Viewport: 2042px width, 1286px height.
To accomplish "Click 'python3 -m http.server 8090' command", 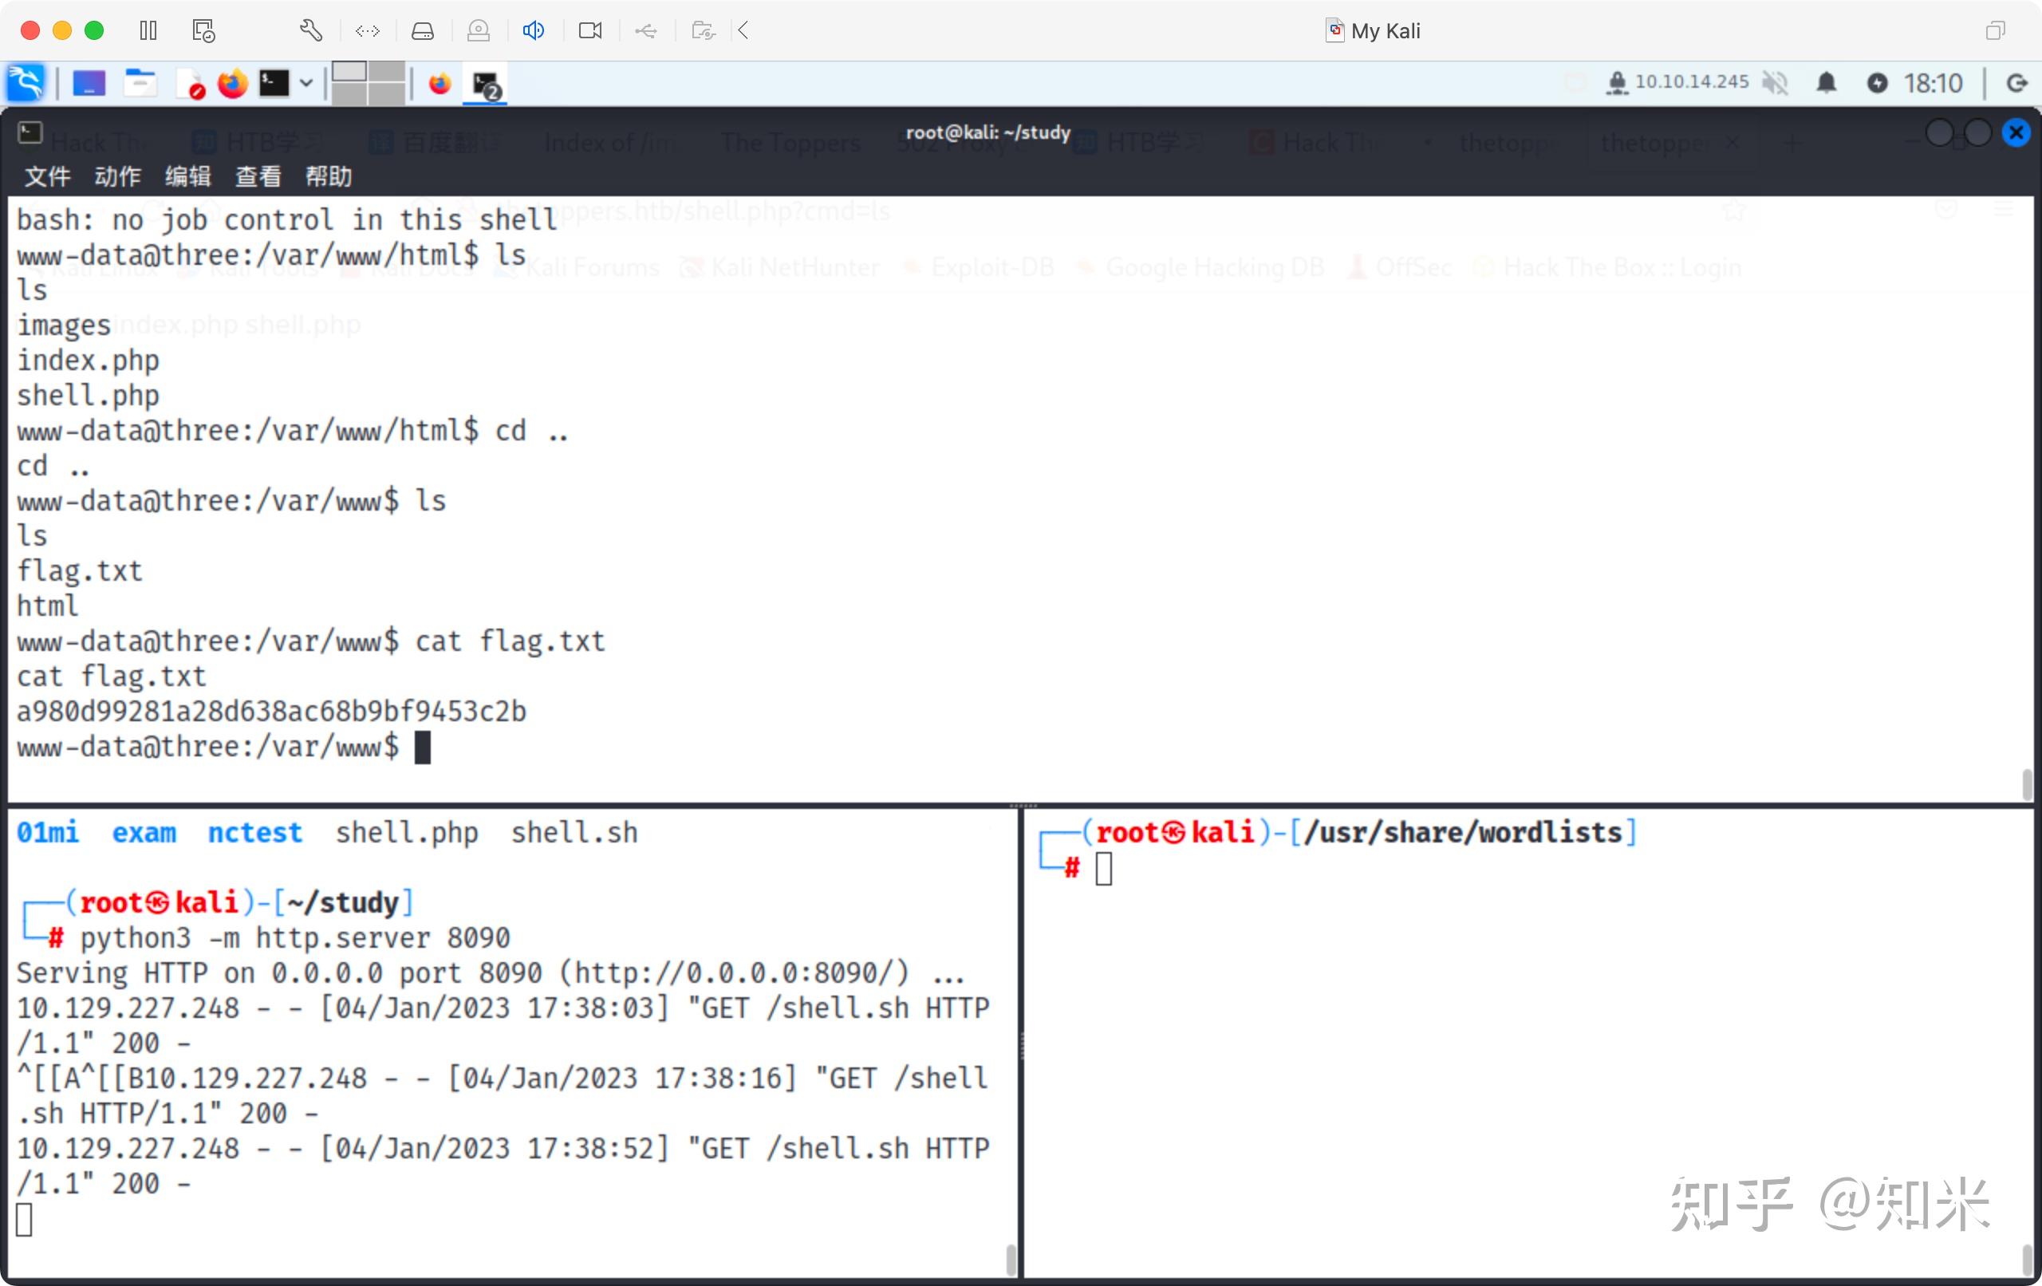I will pyautogui.click(x=295, y=938).
